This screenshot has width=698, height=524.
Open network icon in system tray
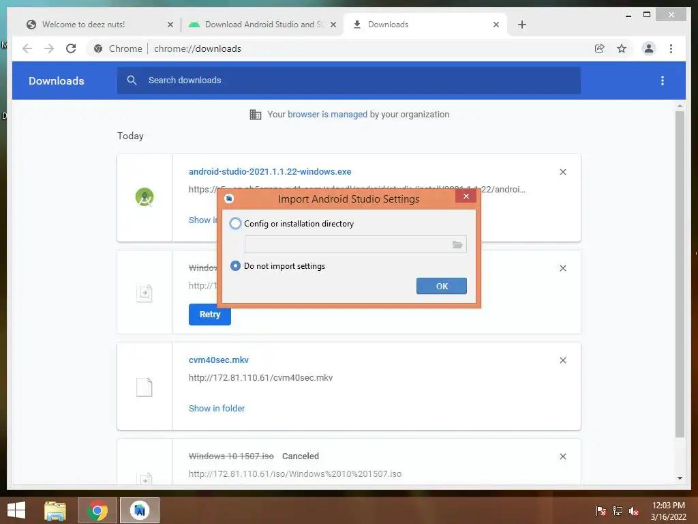[x=618, y=510]
